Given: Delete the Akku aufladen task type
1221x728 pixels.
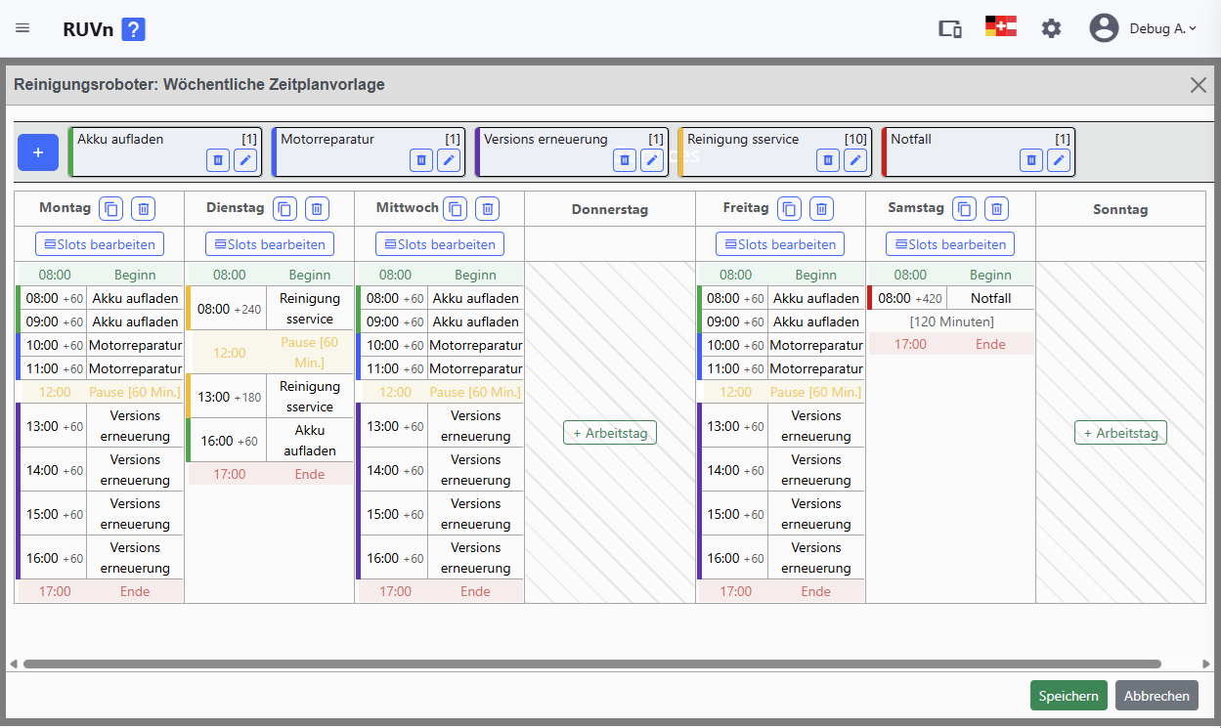Looking at the screenshot, I should coord(218,160).
